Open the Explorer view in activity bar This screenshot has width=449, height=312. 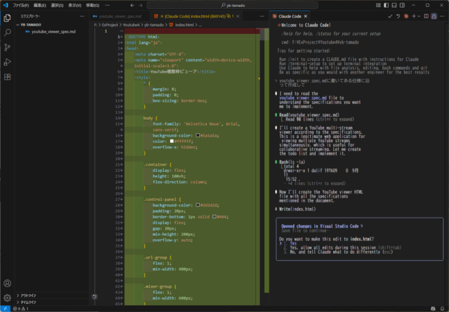pos(7,18)
